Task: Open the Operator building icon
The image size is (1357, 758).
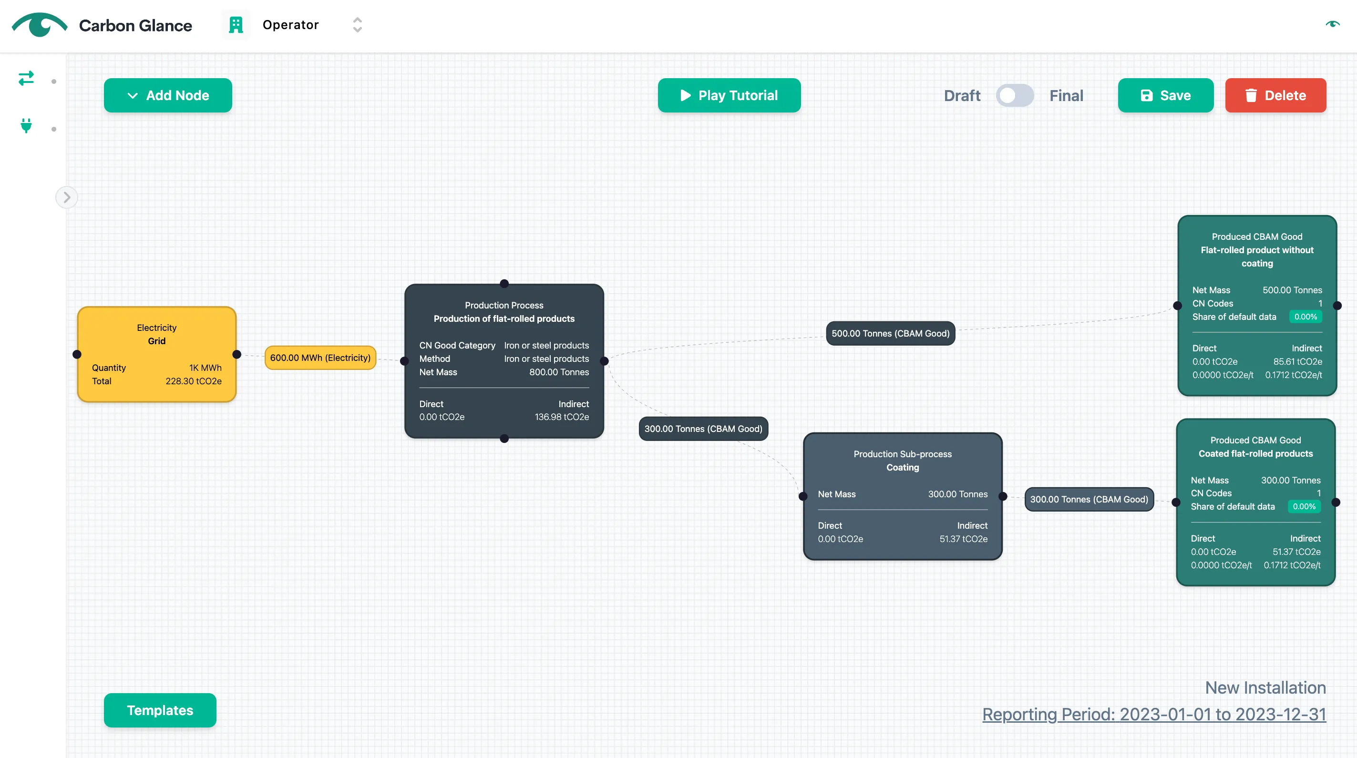Action: click(236, 25)
